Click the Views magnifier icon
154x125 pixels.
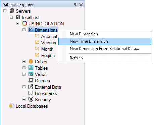(x=31, y=74)
